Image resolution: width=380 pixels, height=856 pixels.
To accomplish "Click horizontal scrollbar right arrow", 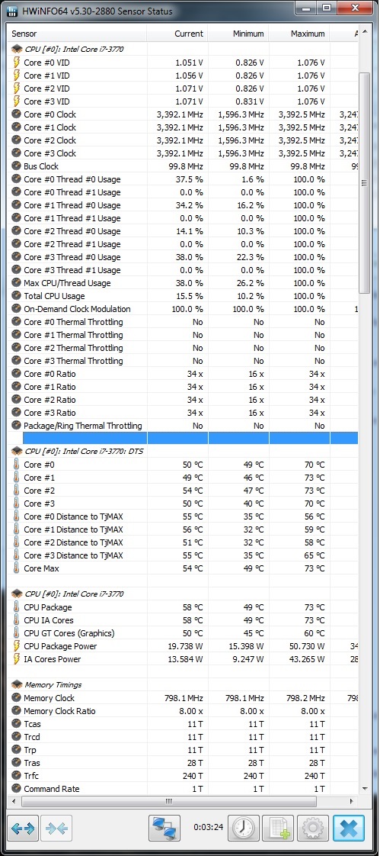I will pos(350,801).
